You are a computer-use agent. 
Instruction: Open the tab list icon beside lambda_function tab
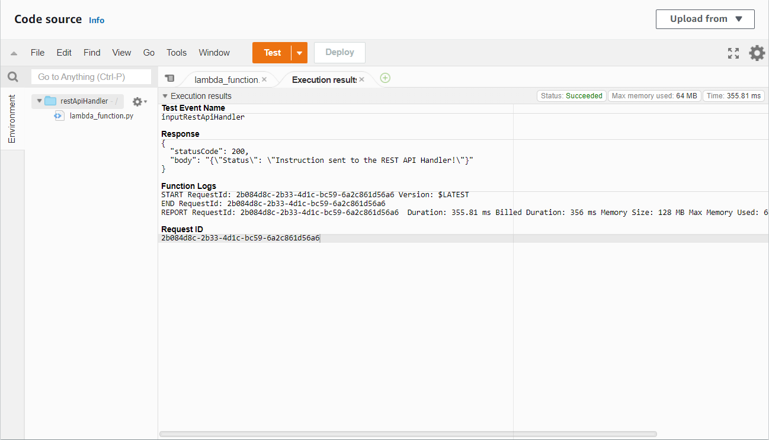169,78
